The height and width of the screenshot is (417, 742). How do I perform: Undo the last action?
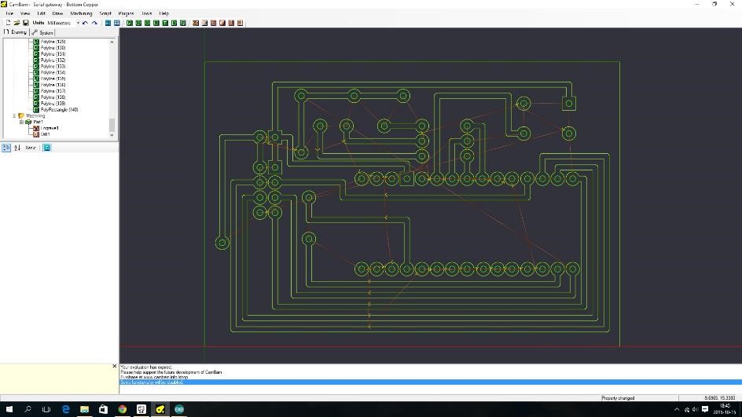tap(85, 23)
